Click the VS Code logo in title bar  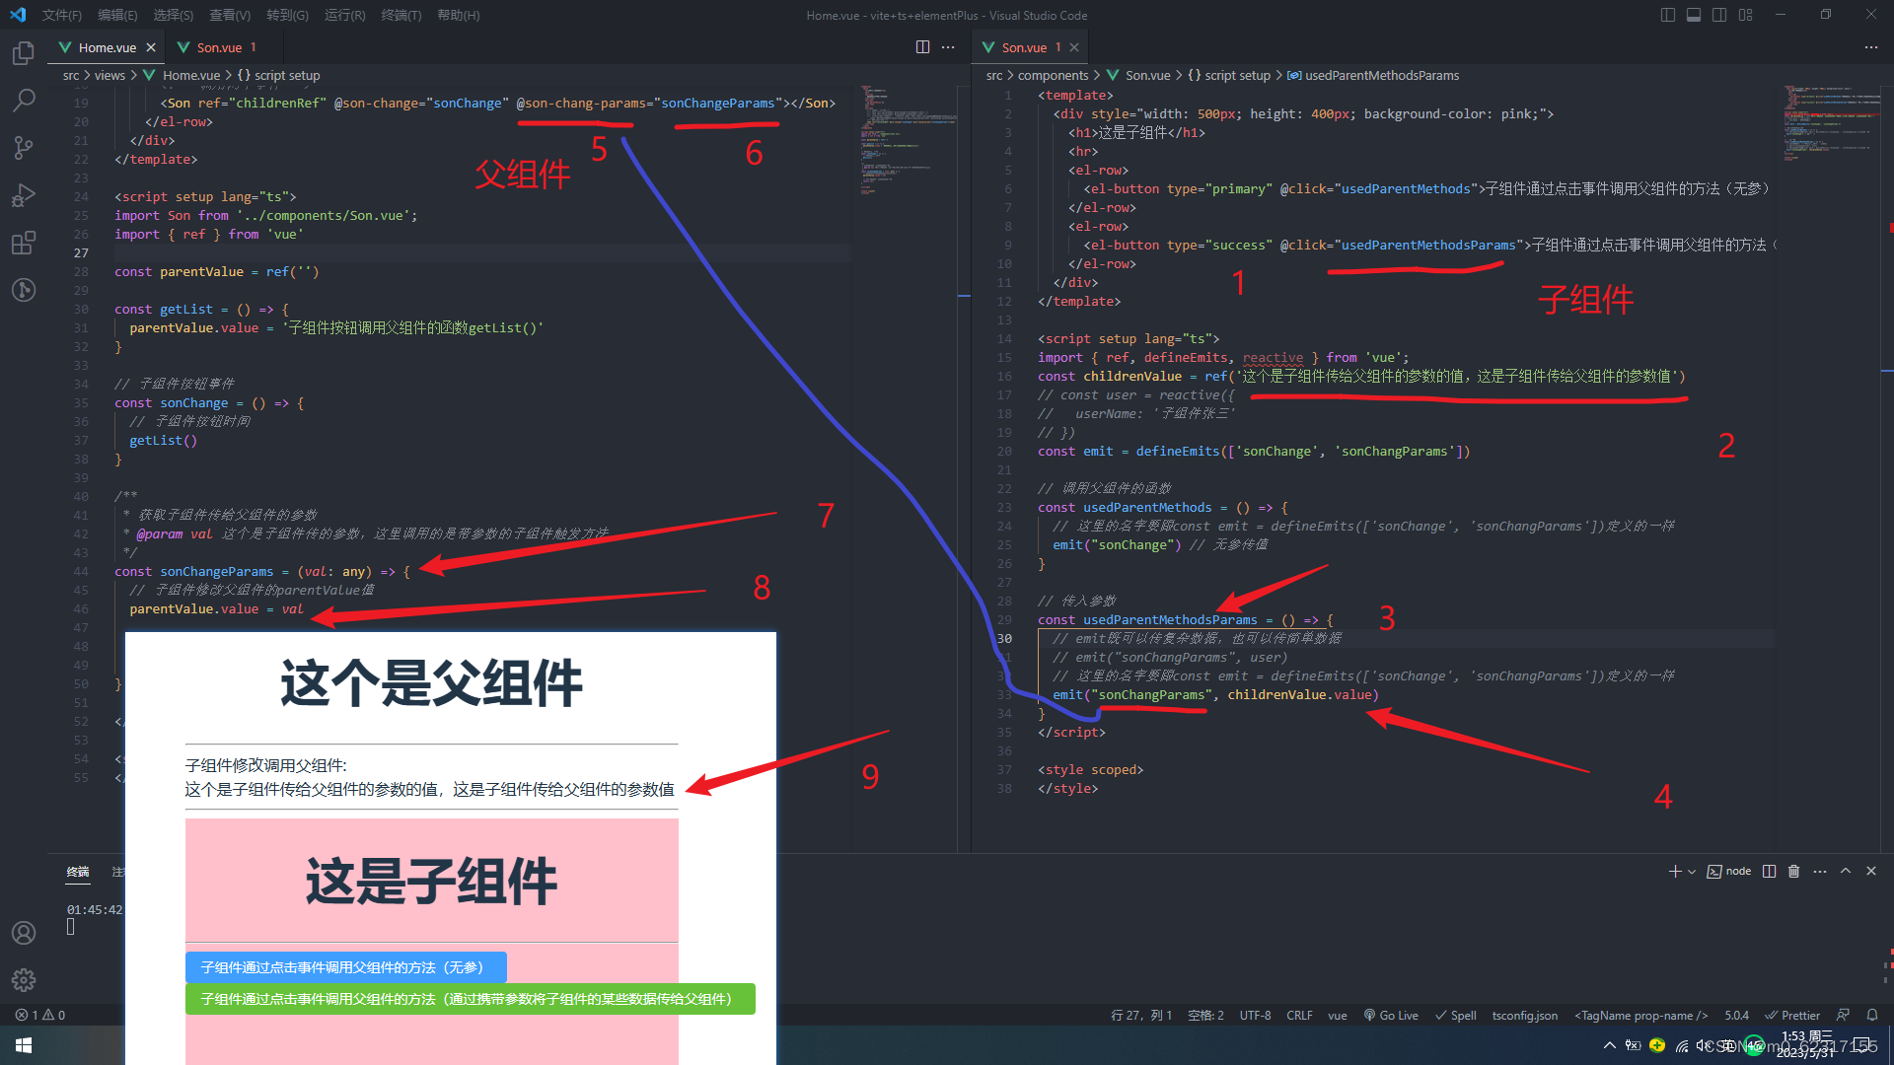(18, 15)
